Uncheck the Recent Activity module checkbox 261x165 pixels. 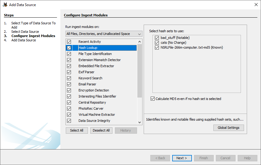69,42
